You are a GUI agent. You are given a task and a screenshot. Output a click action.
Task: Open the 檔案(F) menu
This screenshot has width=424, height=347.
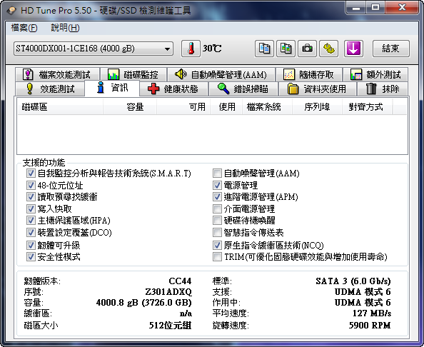(x=24, y=28)
